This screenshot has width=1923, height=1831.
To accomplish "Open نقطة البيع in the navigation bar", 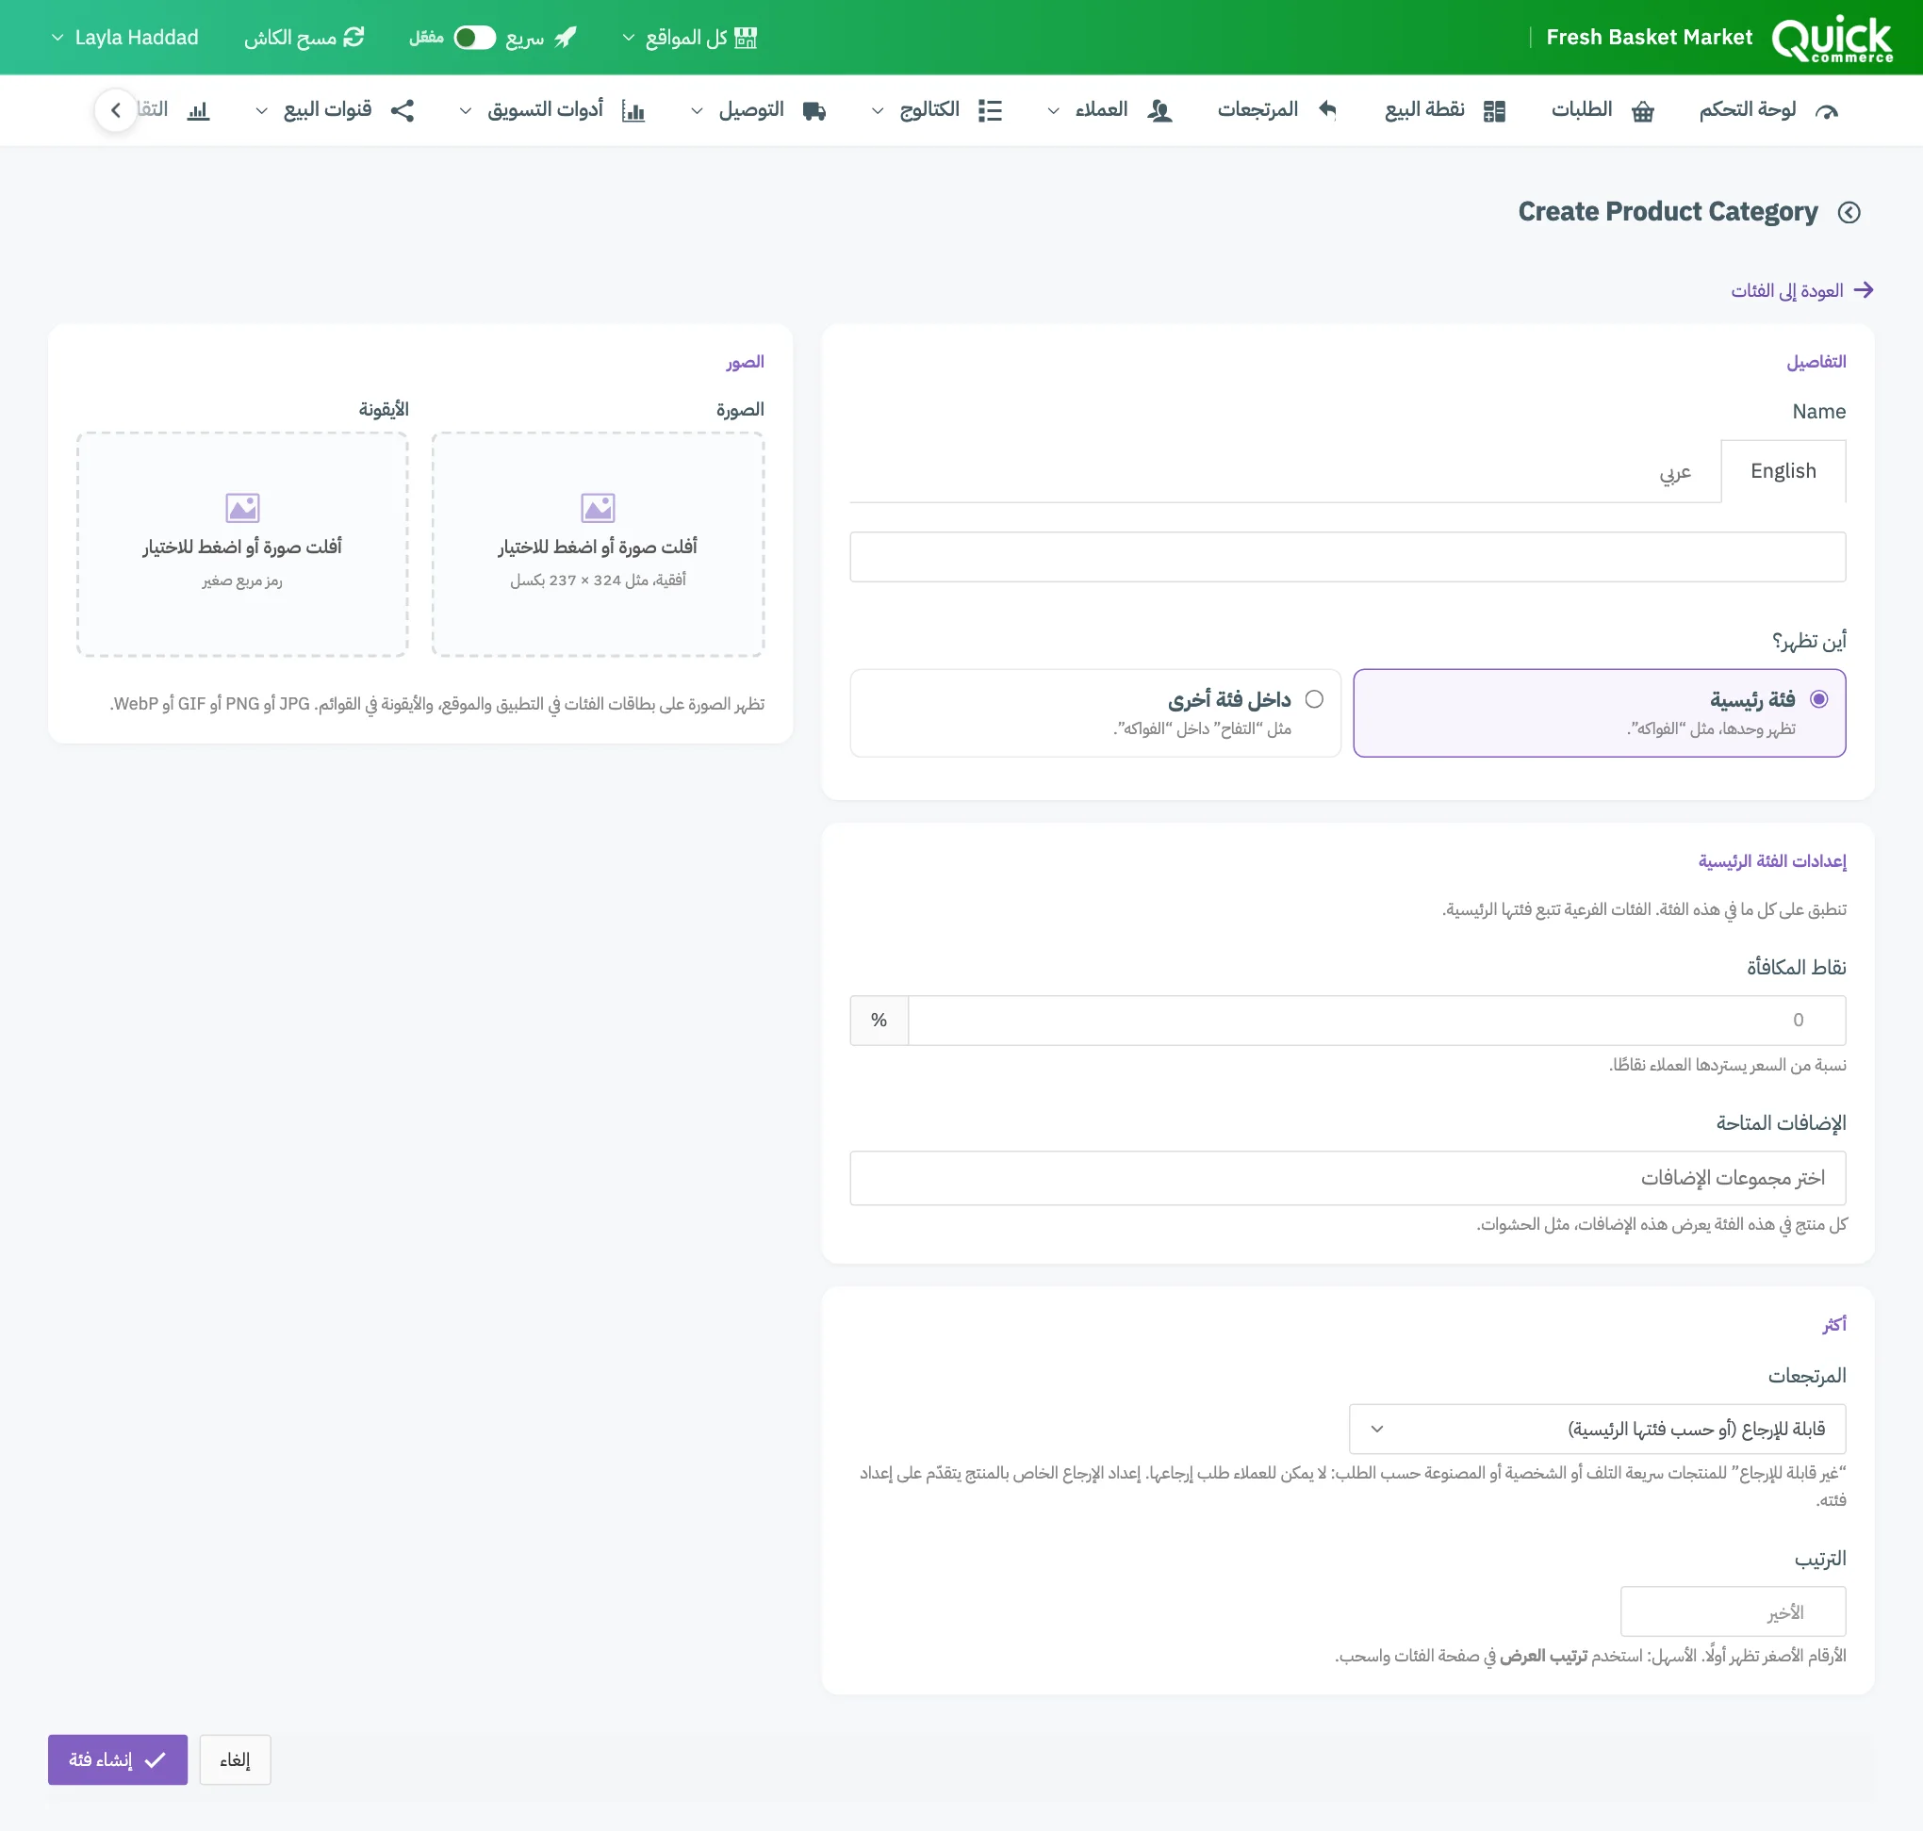I will coord(1445,110).
